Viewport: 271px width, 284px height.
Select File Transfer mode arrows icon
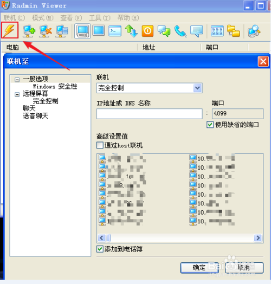click(x=131, y=31)
